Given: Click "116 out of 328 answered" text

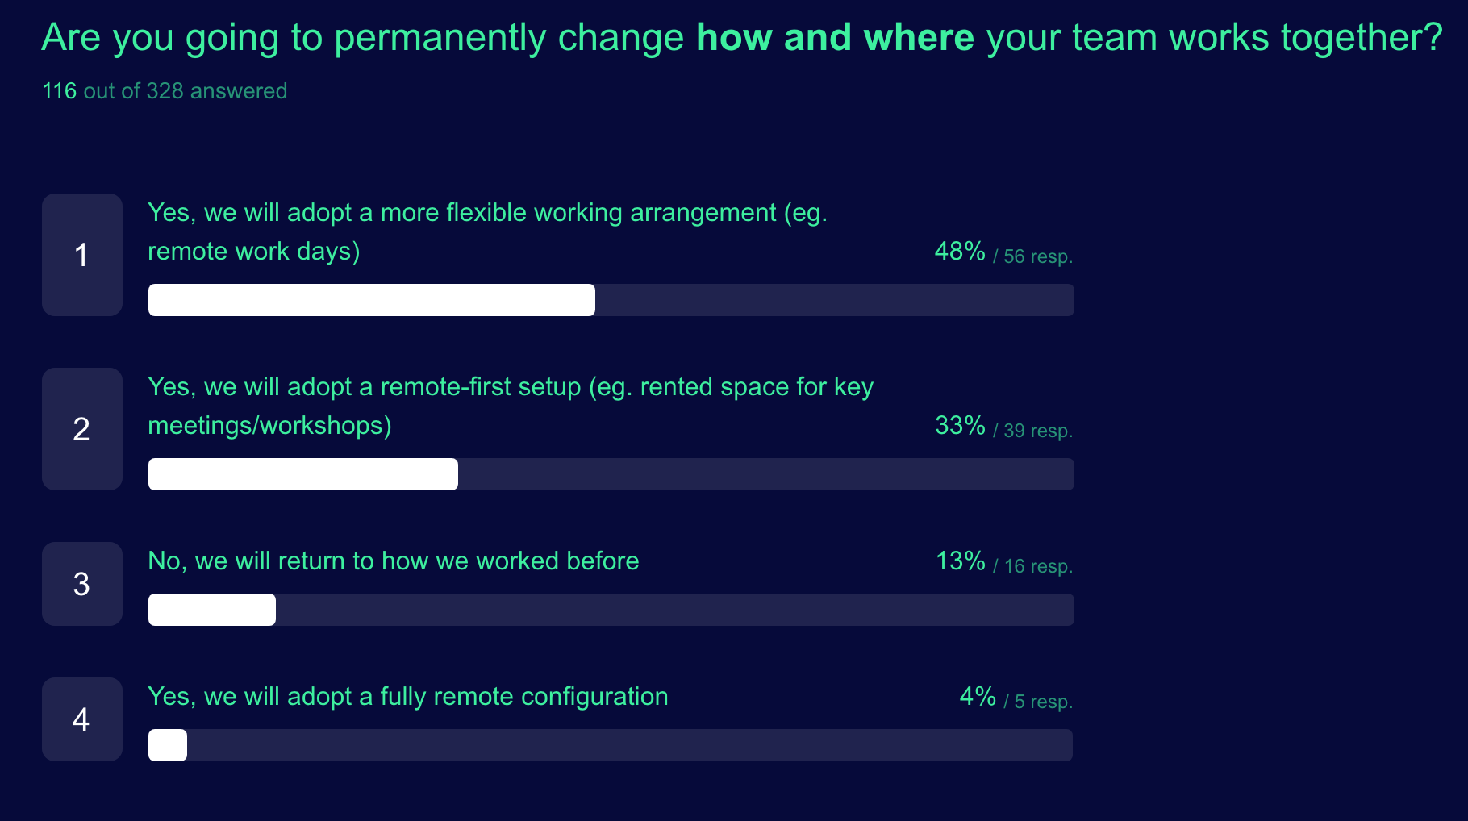Looking at the screenshot, I should coord(165,91).
